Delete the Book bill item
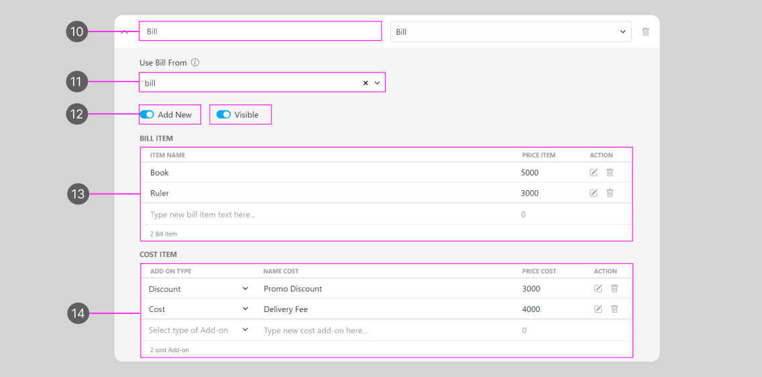Image resolution: width=762 pixels, height=377 pixels. tap(610, 173)
